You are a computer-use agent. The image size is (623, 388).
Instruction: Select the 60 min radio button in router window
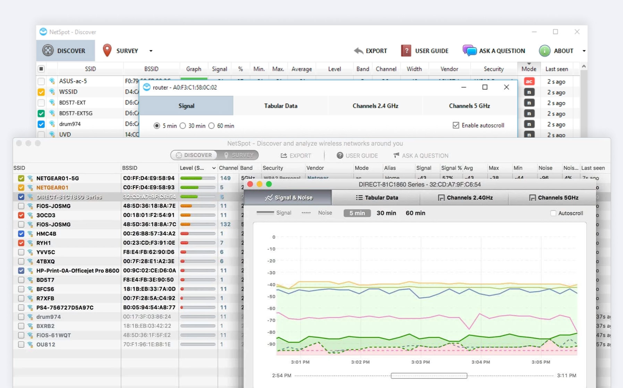click(212, 126)
